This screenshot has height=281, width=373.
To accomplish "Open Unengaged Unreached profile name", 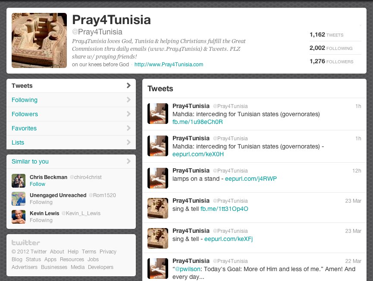I will pos(58,195).
